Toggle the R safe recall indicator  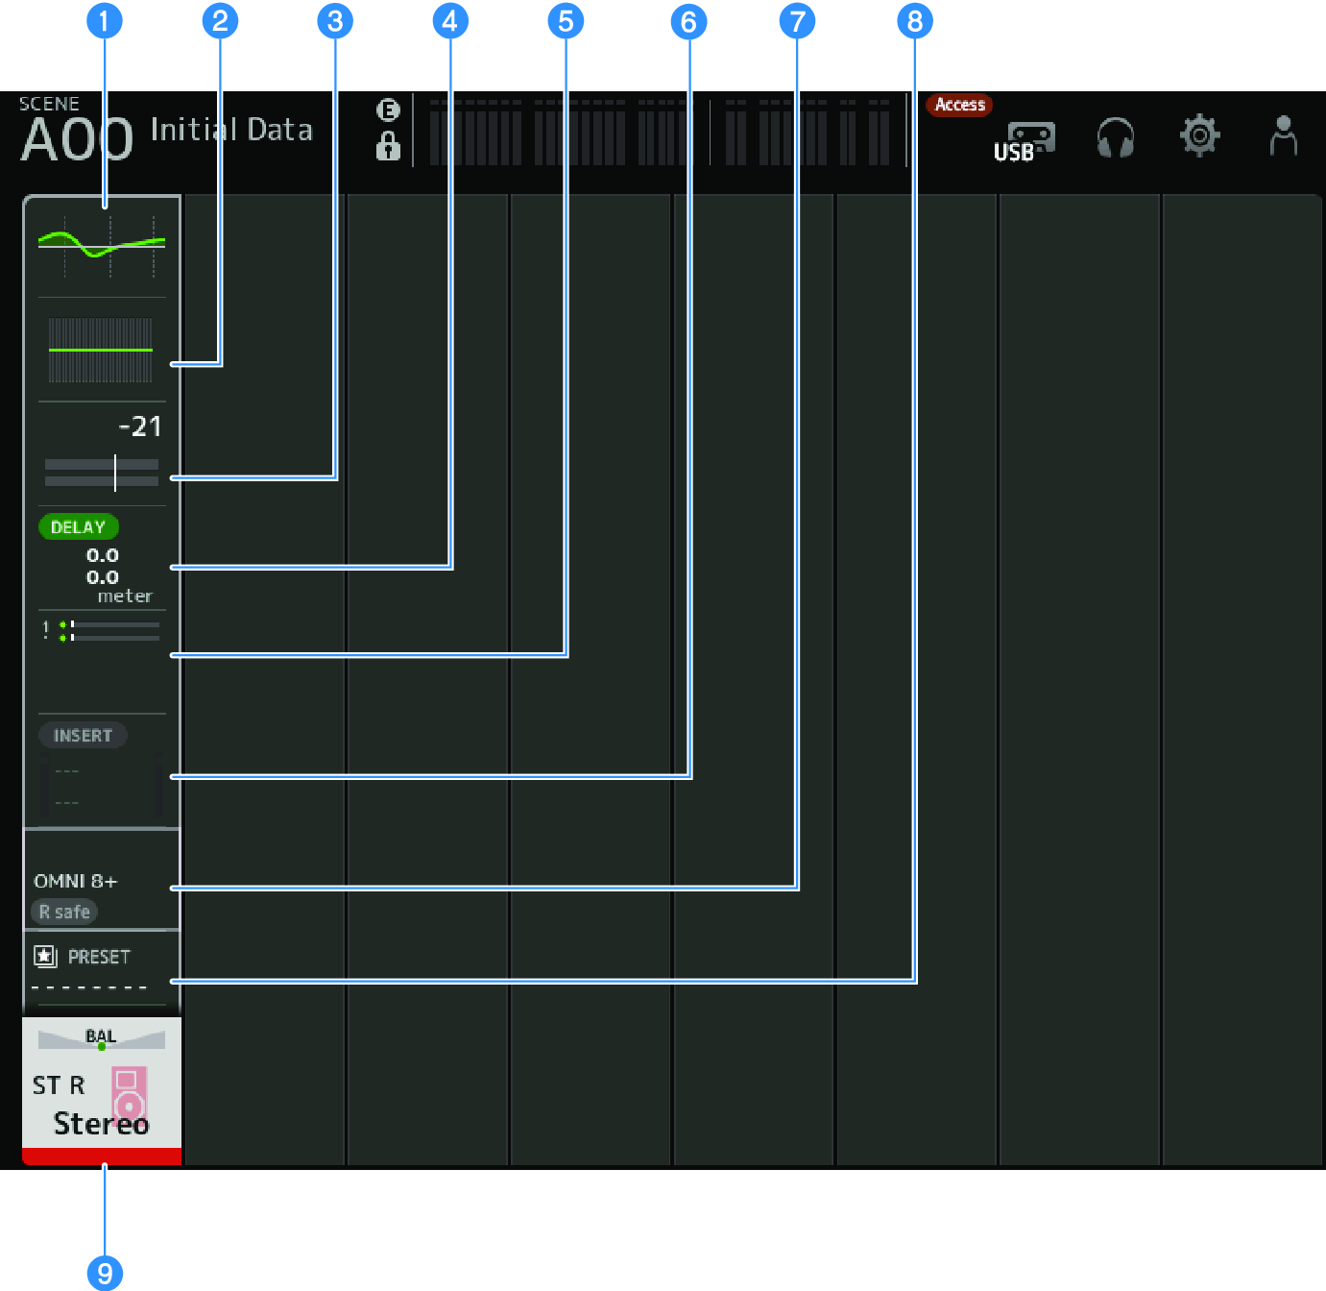[64, 912]
